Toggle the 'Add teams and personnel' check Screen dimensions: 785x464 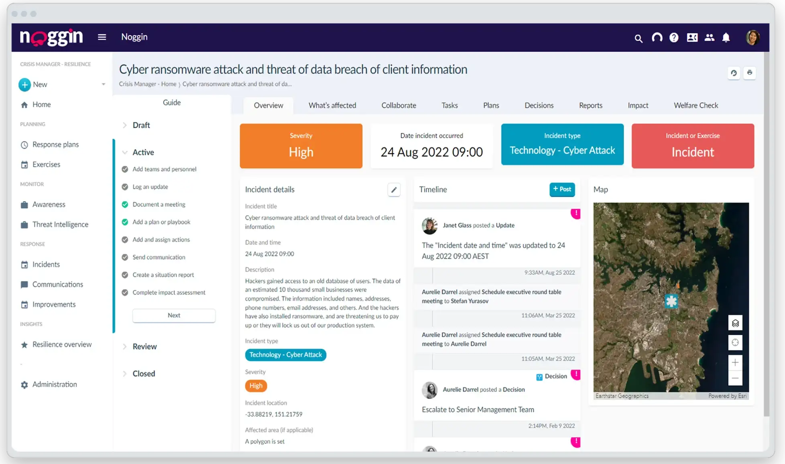coord(125,169)
